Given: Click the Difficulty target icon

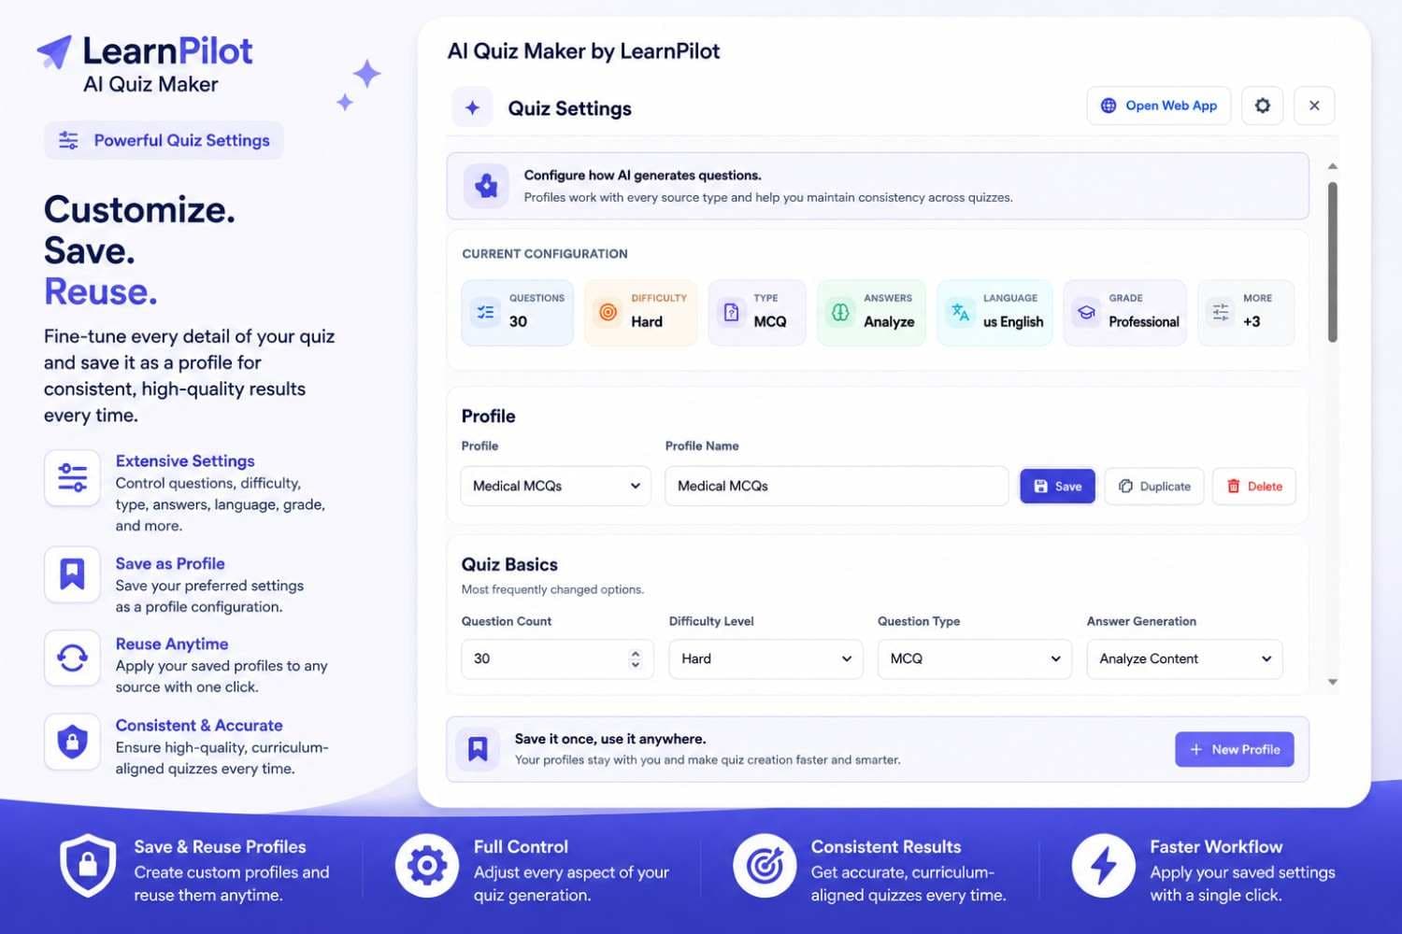Looking at the screenshot, I should coord(608,312).
